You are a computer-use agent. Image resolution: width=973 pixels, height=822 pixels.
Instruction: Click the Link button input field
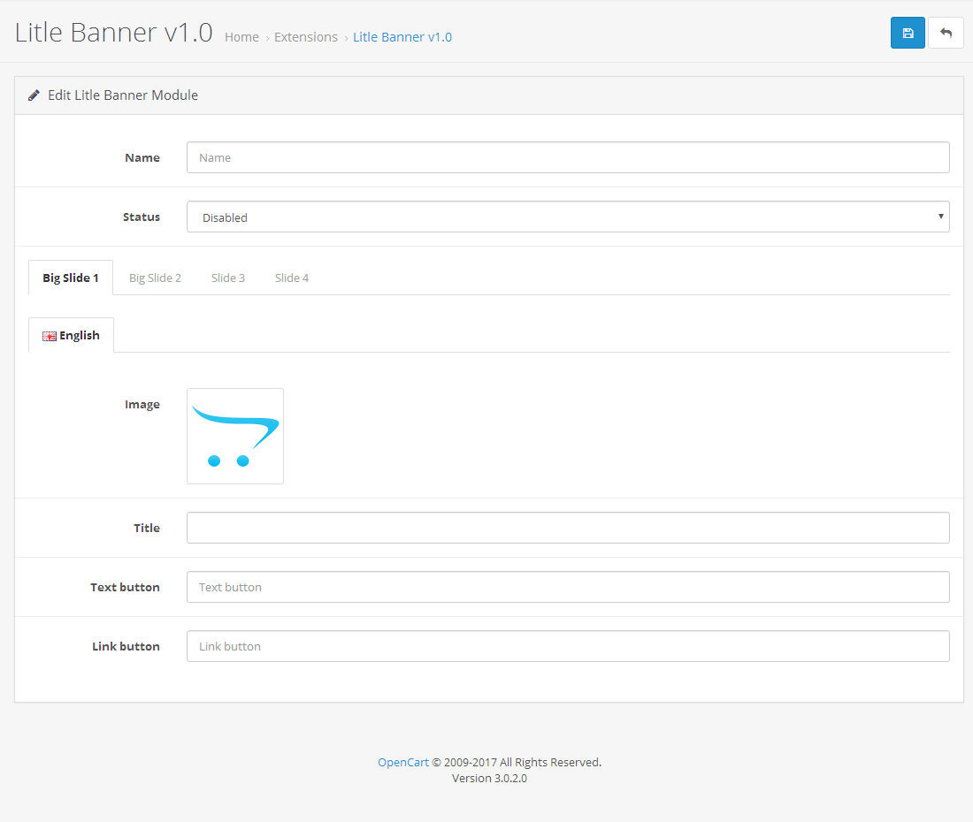pos(568,646)
